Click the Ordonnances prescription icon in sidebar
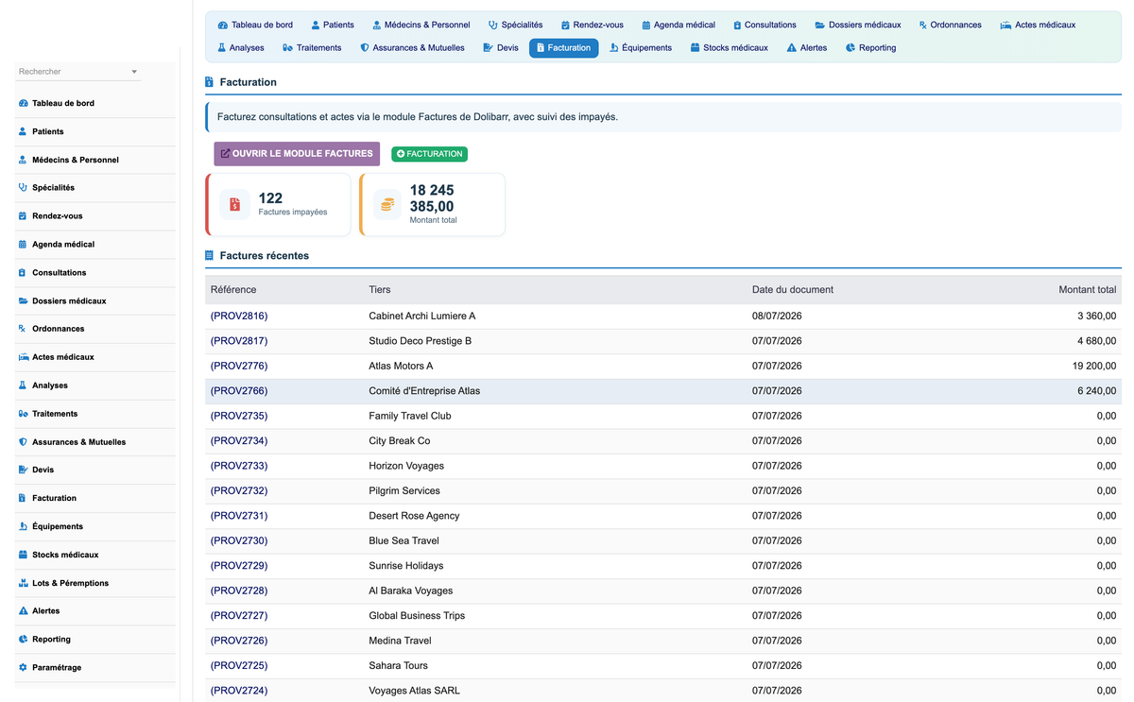1134x702 pixels. tap(23, 329)
